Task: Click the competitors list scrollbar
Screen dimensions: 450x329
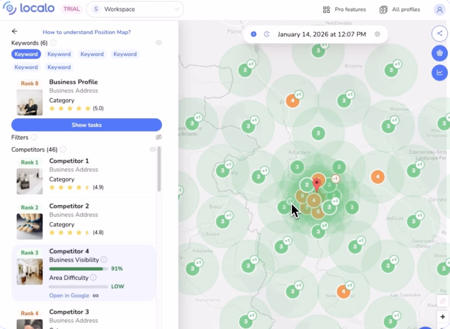Action: (159, 169)
